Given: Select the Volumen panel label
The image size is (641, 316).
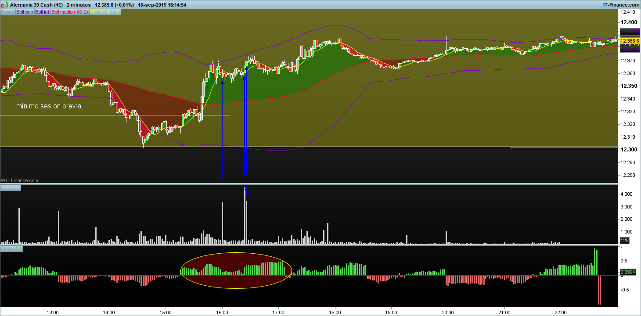Looking at the screenshot, I should click(10, 187).
